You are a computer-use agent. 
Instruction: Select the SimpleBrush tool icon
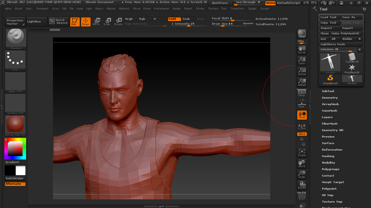(x=330, y=80)
